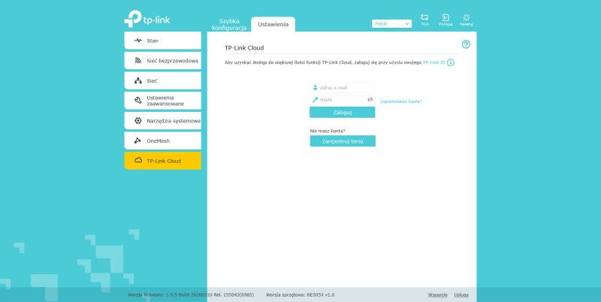Click the info icon next to TP-Link ID
Image resolution: width=601 pixels, height=302 pixels.
coord(451,62)
